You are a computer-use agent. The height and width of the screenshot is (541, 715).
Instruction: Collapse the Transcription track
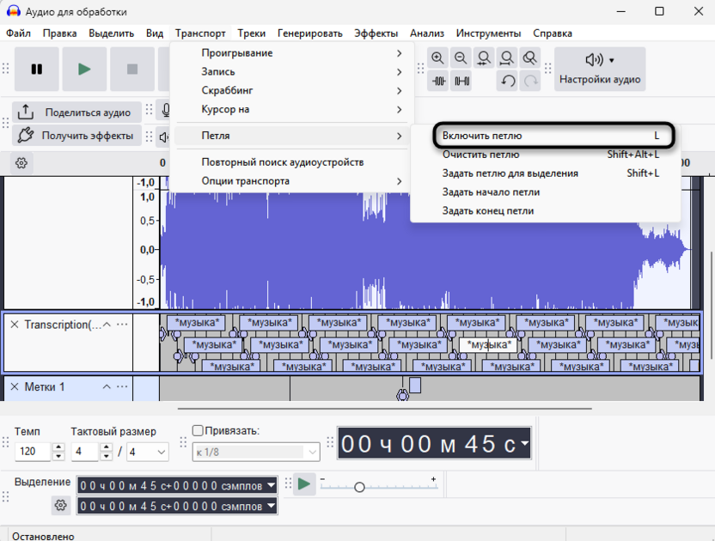pos(107,325)
